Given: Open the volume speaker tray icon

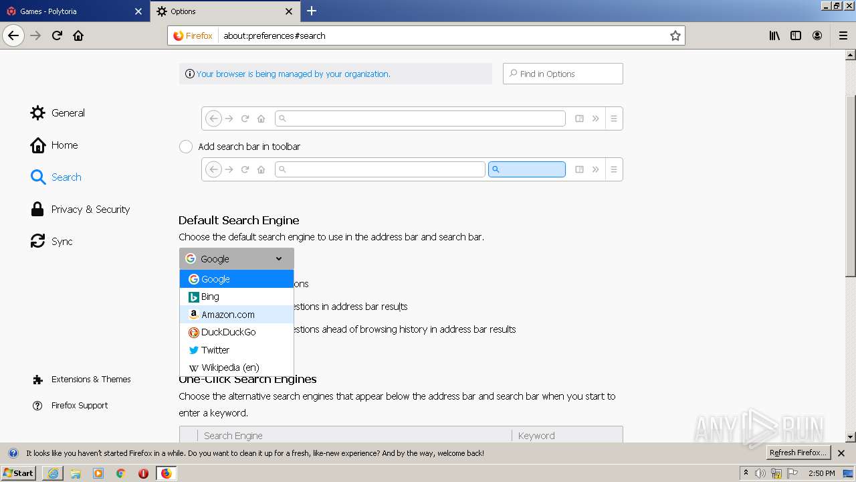Looking at the screenshot, I should [x=760, y=473].
